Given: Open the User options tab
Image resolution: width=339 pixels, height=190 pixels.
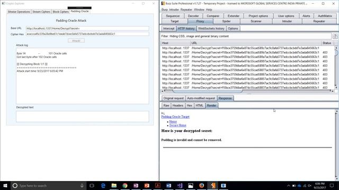Looking at the screenshot, I should pyautogui.click(x=286, y=16).
